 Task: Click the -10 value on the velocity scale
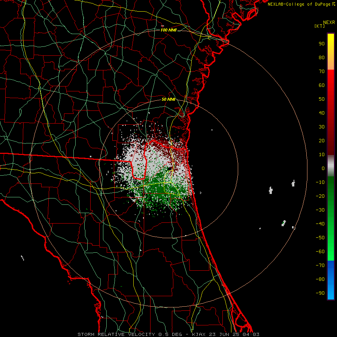click(320, 182)
